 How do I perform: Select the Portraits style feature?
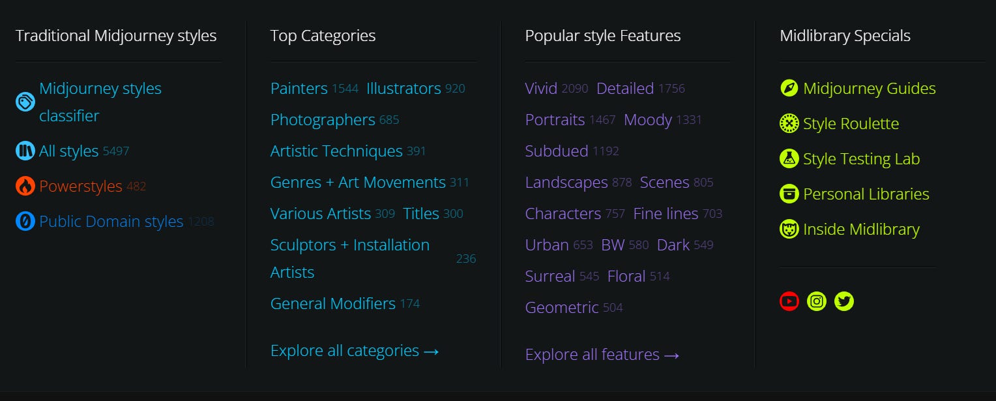555,120
